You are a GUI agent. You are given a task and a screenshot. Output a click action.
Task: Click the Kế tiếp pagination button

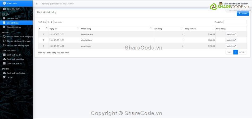point(242,52)
